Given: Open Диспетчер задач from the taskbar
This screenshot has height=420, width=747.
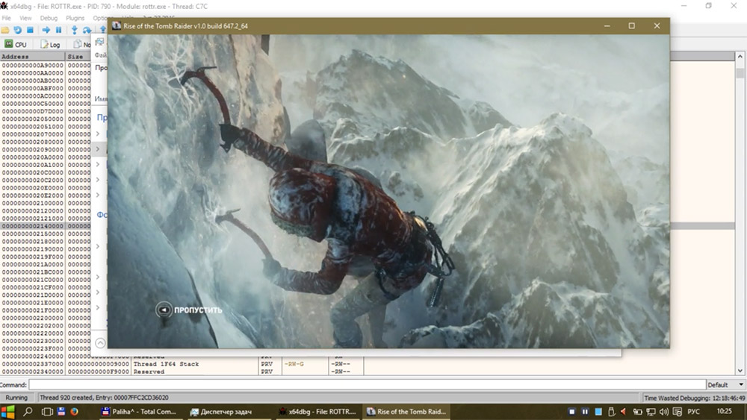Looking at the screenshot, I should pos(226,412).
